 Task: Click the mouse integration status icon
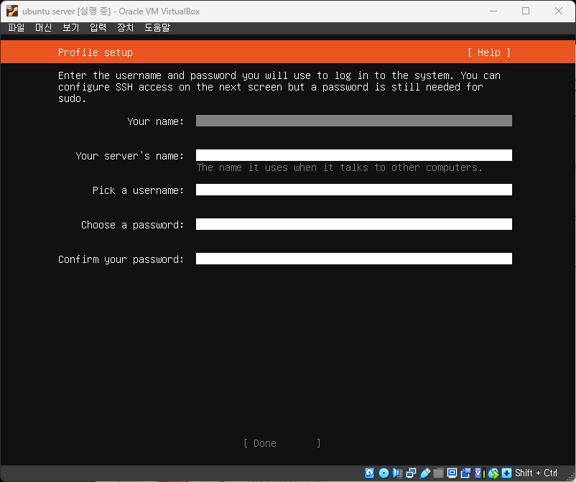pyautogui.click(x=493, y=473)
